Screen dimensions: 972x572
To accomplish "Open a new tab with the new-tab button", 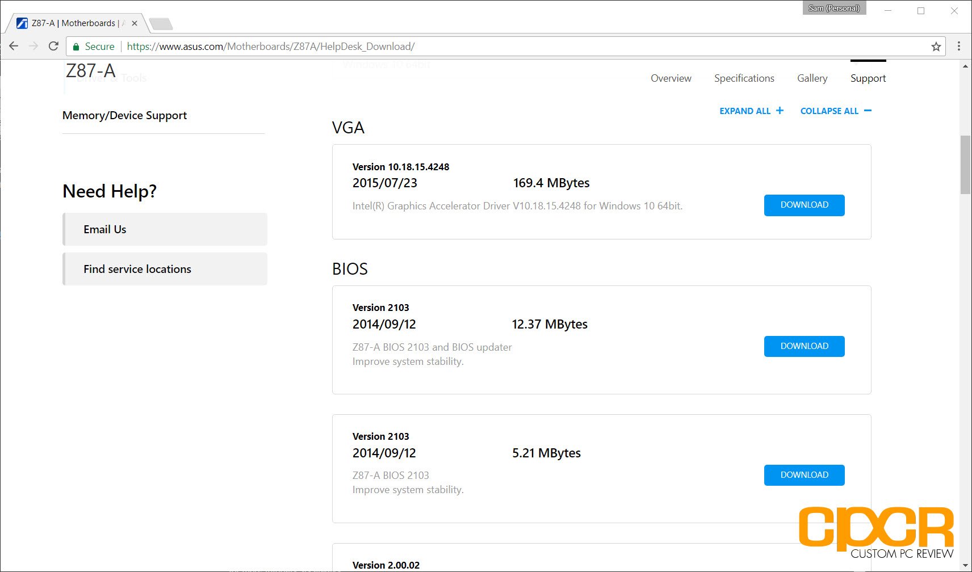I will point(161,24).
